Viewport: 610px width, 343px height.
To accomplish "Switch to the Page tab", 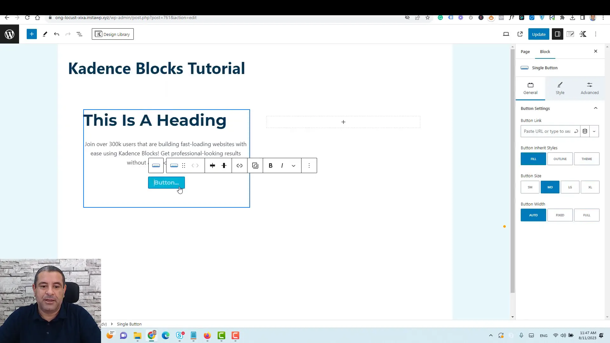I will tap(525, 51).
